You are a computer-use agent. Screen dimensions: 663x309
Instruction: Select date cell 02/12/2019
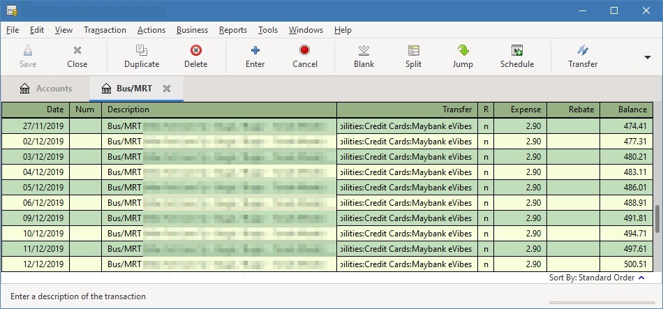click(36, 142)
